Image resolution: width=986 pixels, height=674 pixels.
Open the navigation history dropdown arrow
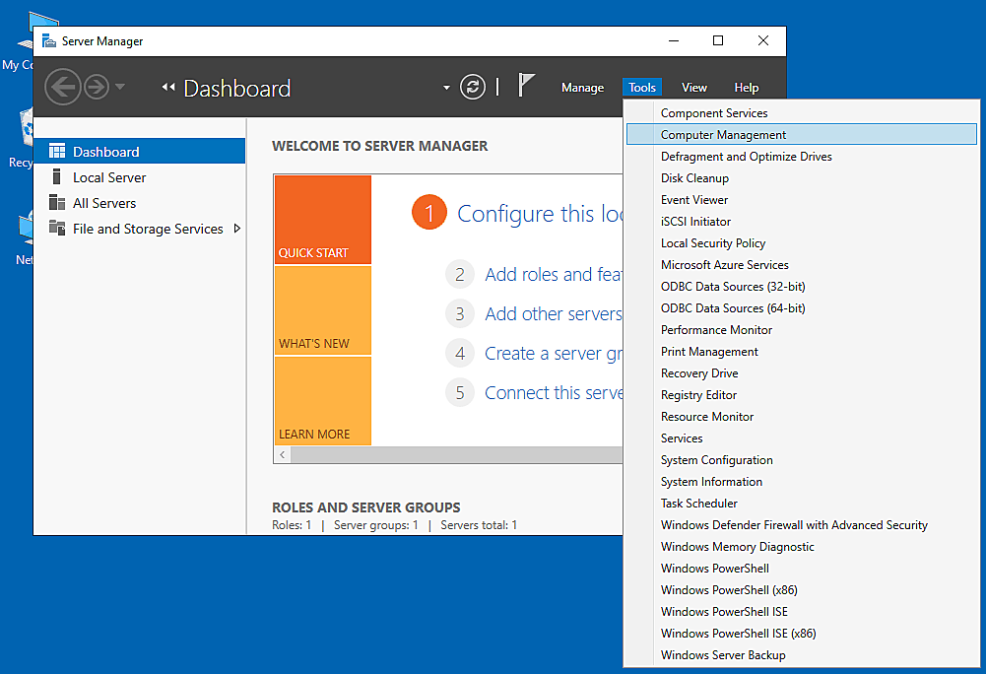(x=120, y=86)
